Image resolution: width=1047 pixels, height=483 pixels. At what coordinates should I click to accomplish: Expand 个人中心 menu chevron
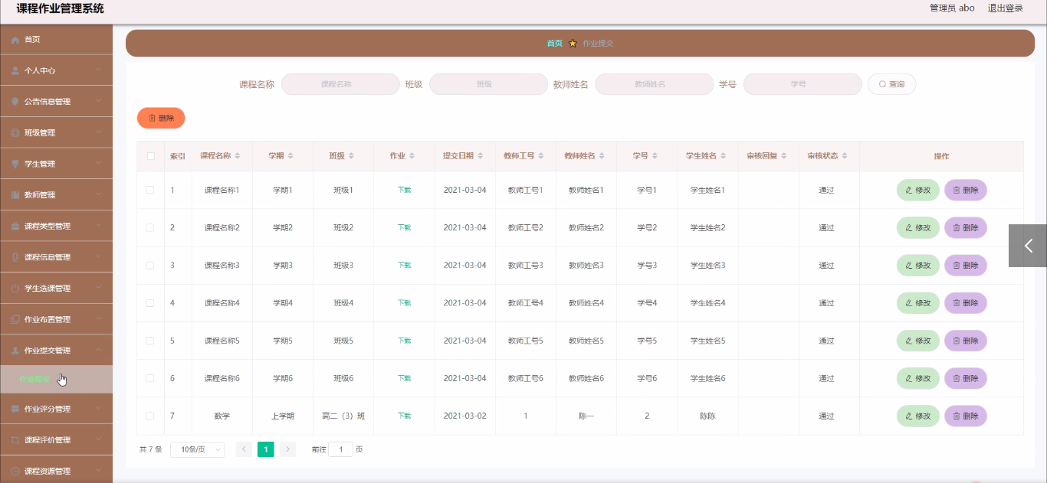99,70
